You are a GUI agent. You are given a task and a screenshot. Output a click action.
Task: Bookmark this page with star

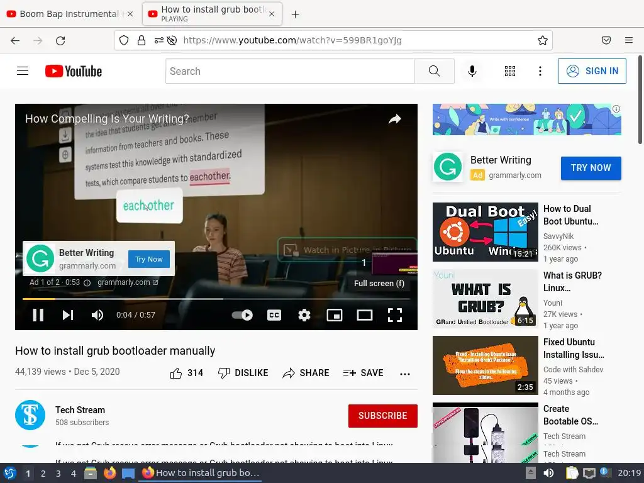click(x=543, y=40)
